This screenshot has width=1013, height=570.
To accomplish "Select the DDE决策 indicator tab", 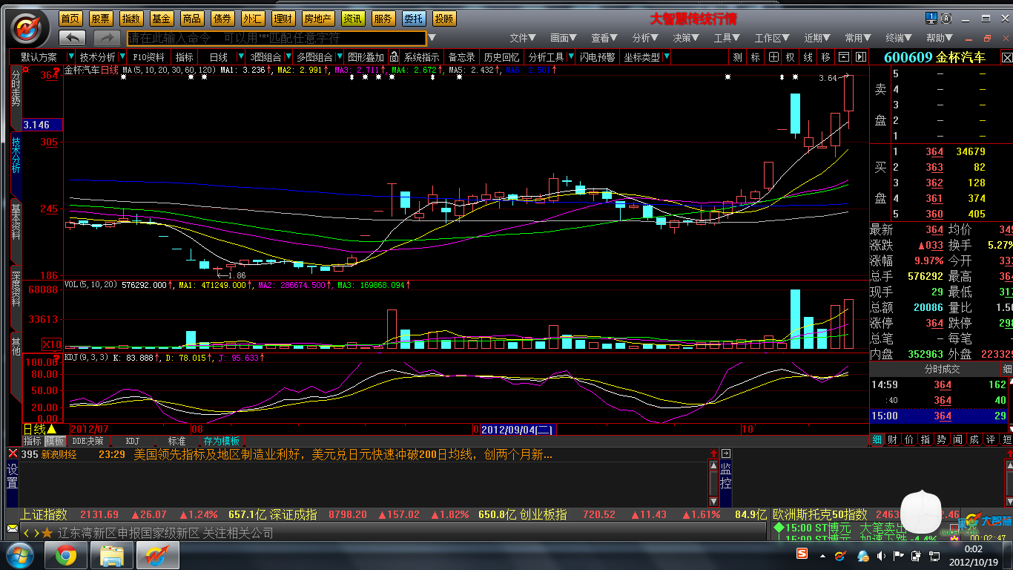I will 88,441.
